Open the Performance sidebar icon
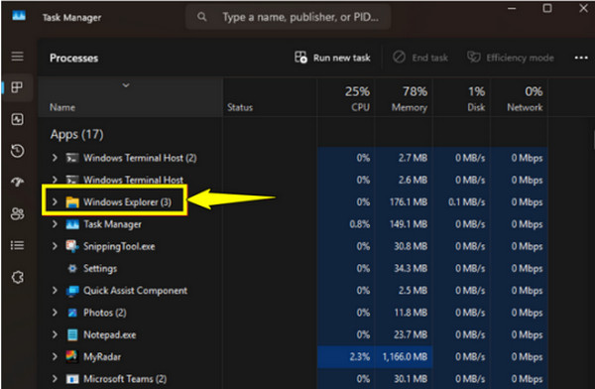 (17, 119)
